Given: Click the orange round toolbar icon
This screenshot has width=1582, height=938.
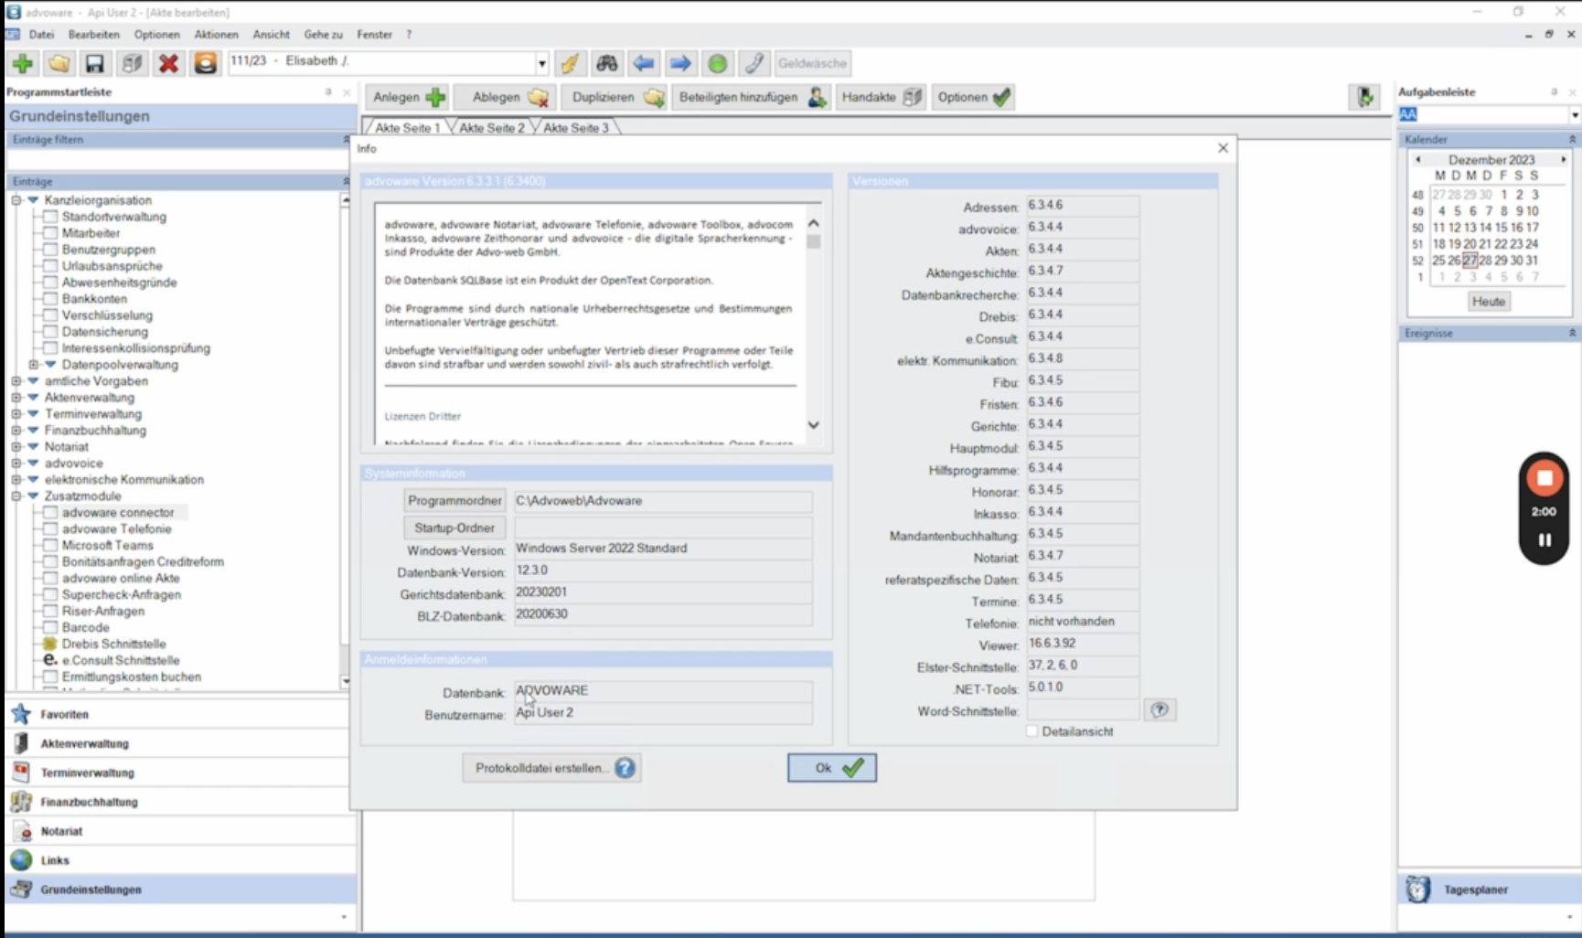Looking at the screenshot, I should 206,63.
